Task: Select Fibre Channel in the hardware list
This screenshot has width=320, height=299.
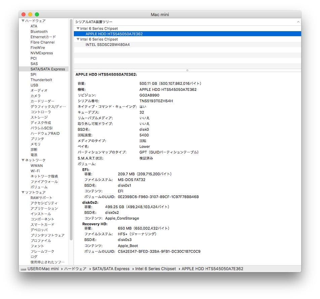Action: [43, 42]
